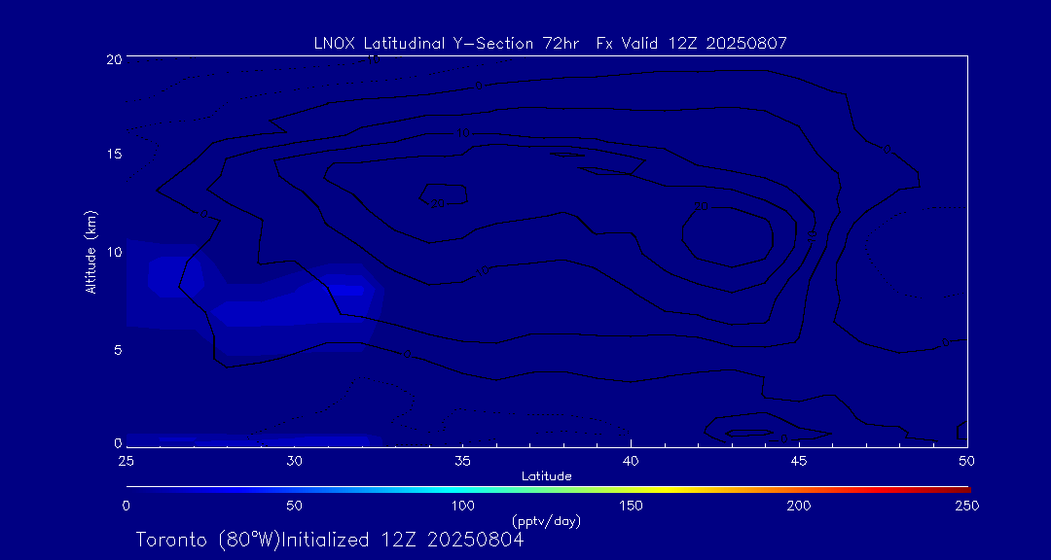Click the color scale label 250

[x=966, y=506]
